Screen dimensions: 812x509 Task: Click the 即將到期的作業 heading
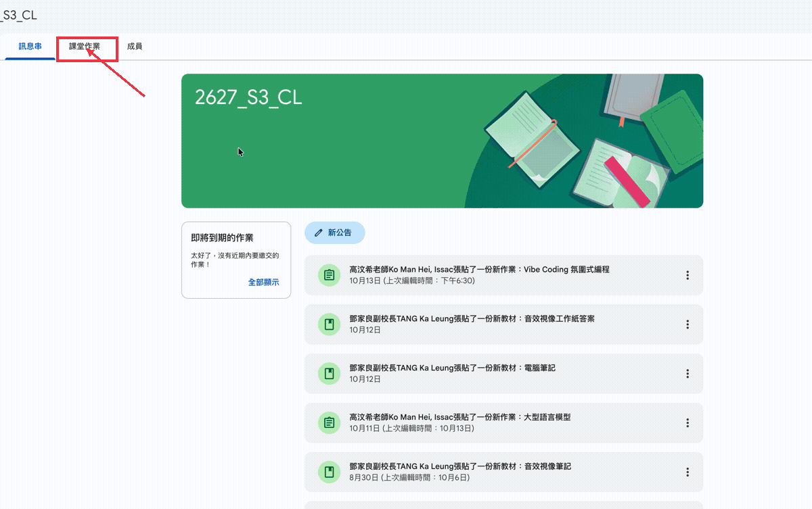coord(223,238)
